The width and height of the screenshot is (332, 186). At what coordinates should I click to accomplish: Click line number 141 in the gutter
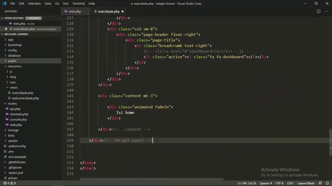tap(70, 96)
